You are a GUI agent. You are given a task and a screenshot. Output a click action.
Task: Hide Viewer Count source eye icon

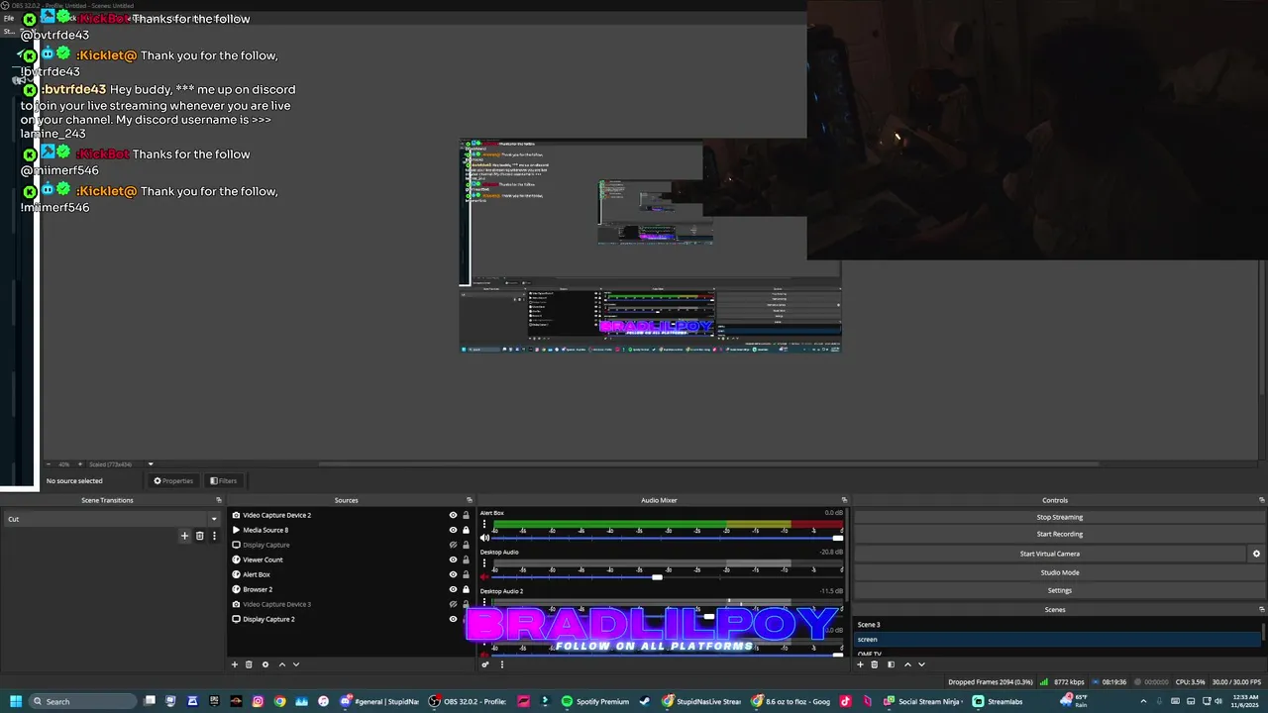coord(453,560)
